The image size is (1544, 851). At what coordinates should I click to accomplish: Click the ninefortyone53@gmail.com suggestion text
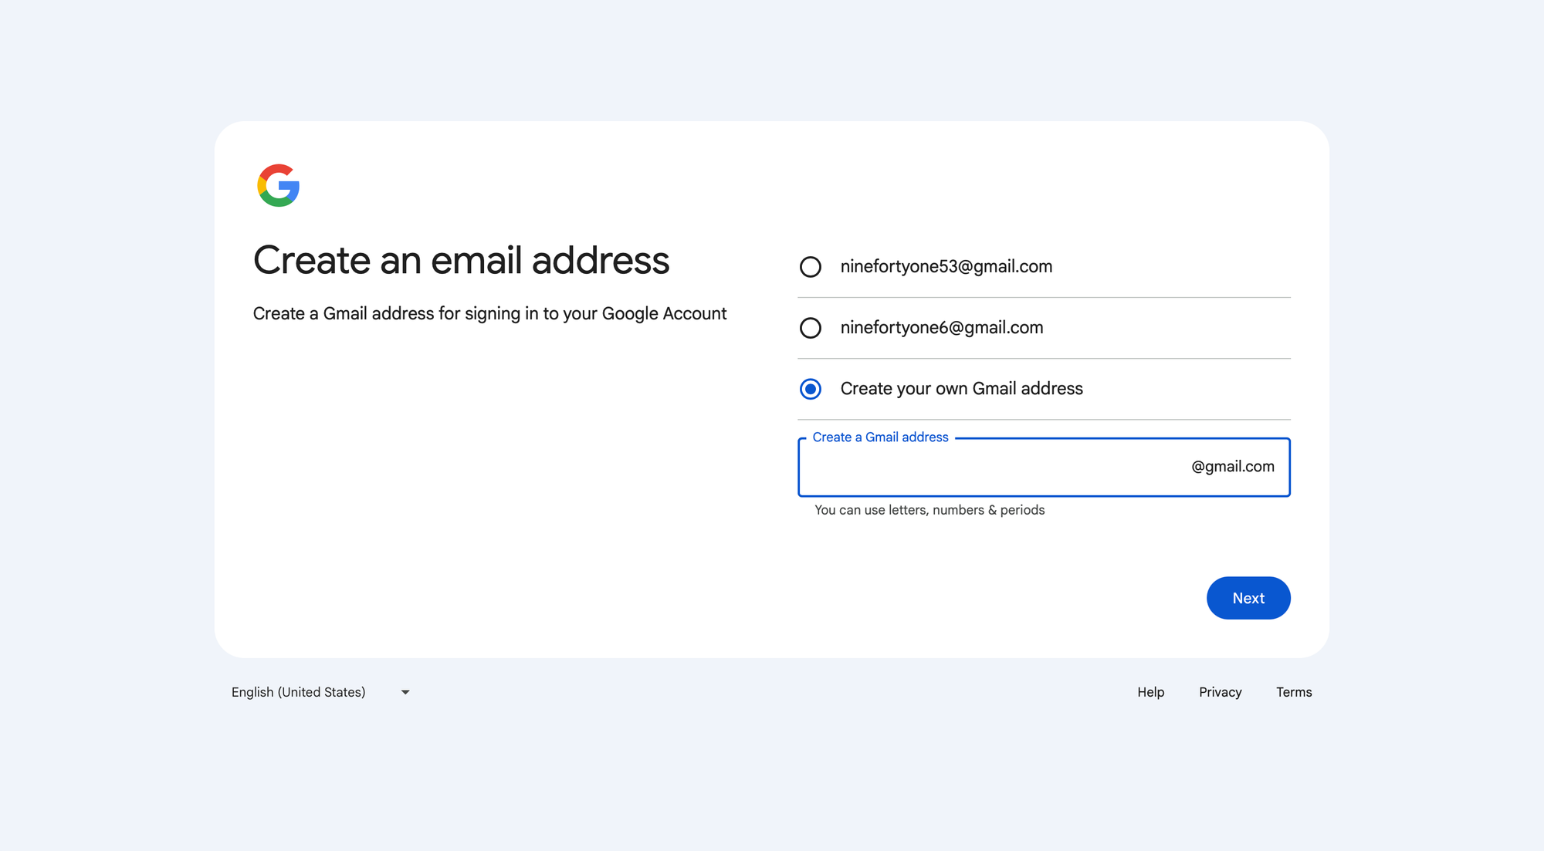[946, 267]
